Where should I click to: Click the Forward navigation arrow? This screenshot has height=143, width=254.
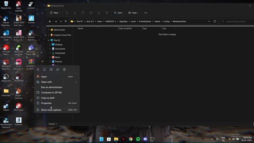[x=56, y=21]
